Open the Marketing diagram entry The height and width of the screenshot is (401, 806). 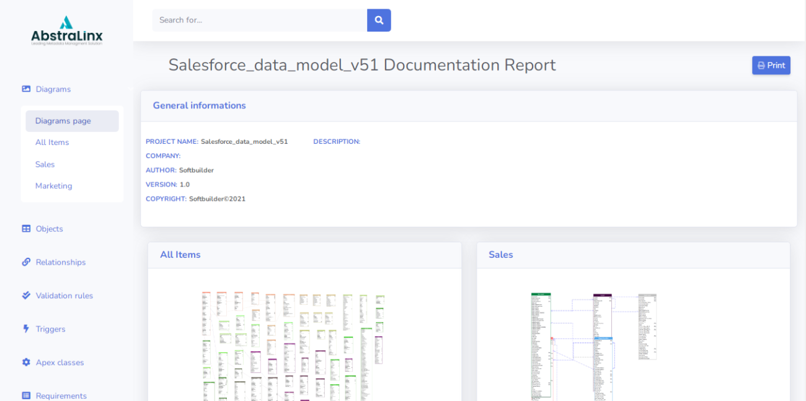point(53,185)
